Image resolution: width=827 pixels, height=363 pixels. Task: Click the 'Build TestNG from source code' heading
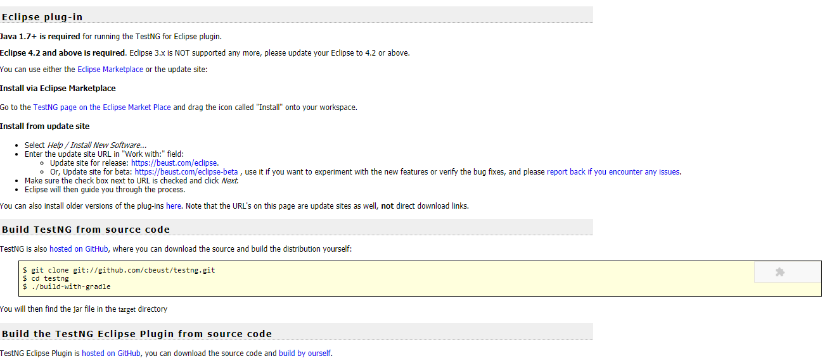[86, 230]
